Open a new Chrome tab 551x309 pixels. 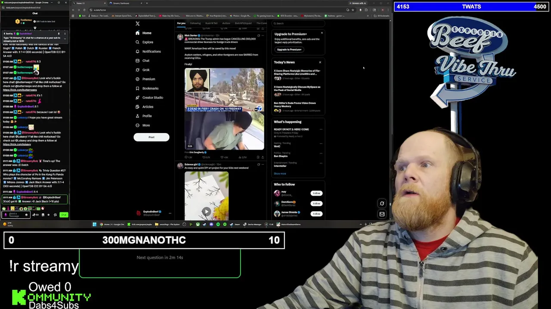(x=147, y=3)
